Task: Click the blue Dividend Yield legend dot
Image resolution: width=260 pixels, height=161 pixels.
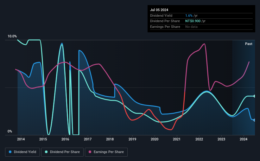Action: pos(10,152)
